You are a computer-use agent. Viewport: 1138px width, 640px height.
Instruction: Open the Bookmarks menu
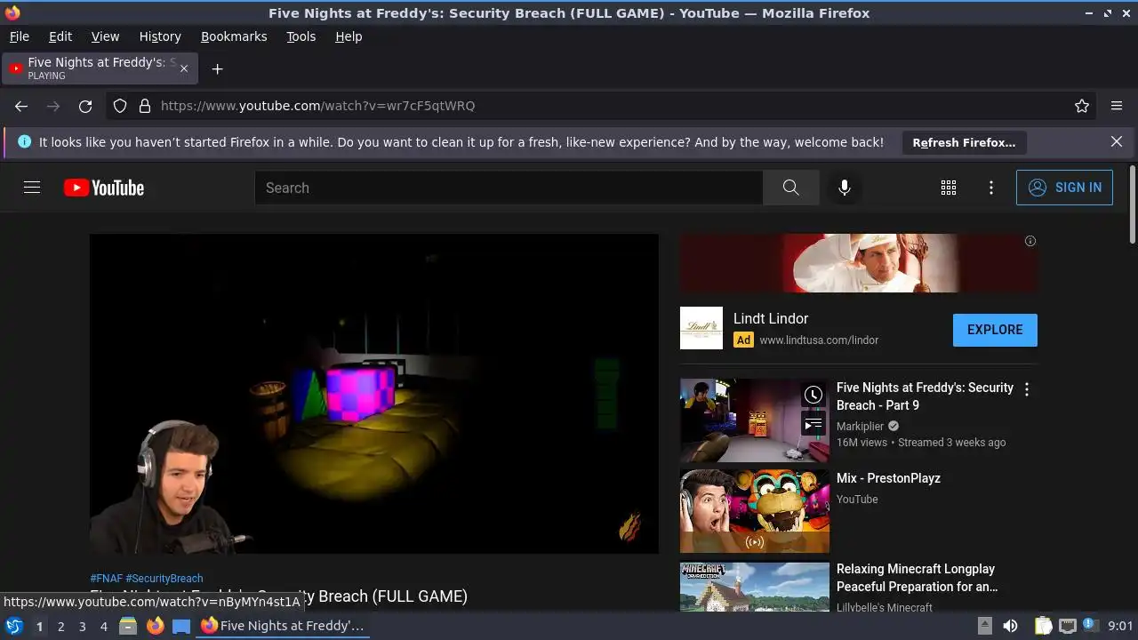point(234,36)
